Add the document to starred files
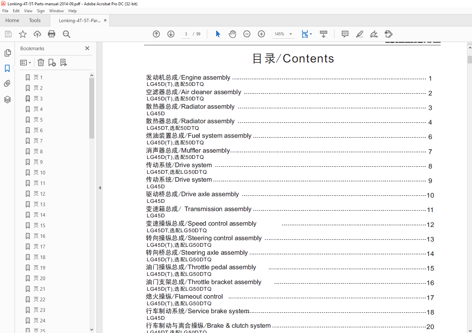This screenshot has height=333, width=472. [23, 34]
